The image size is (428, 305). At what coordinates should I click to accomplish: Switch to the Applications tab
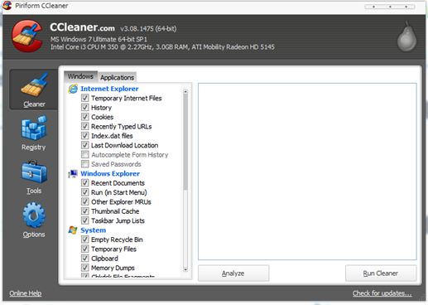click(x=117, y=78)
